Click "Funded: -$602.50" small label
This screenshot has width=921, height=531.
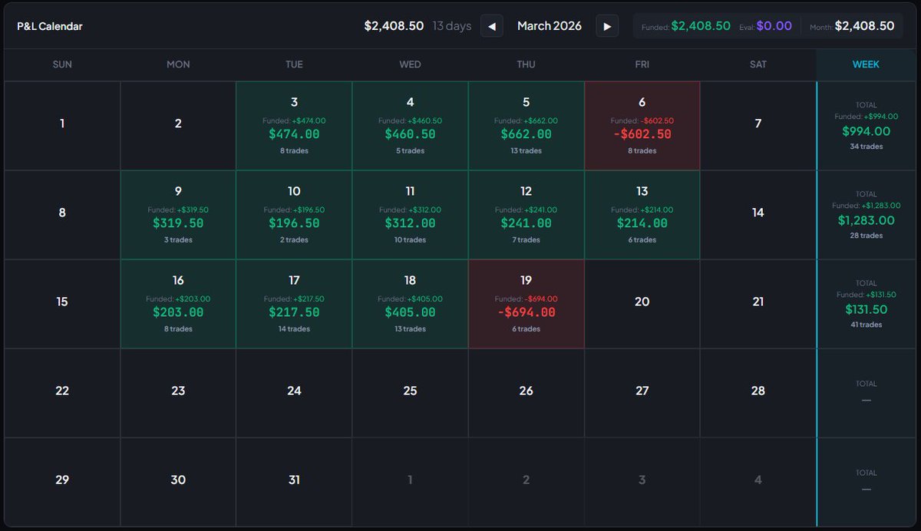(x=642, y=120)
